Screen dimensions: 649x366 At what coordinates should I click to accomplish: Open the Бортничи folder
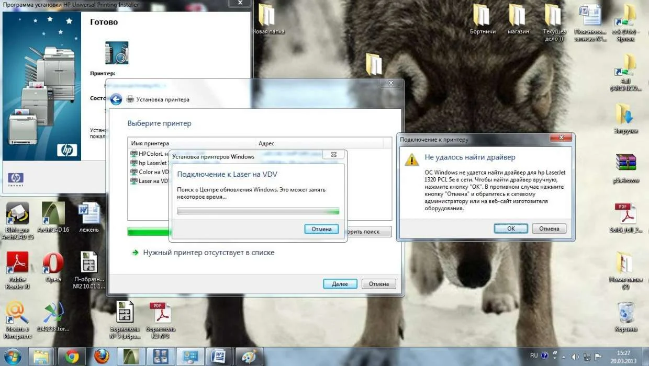pos(483,19)
